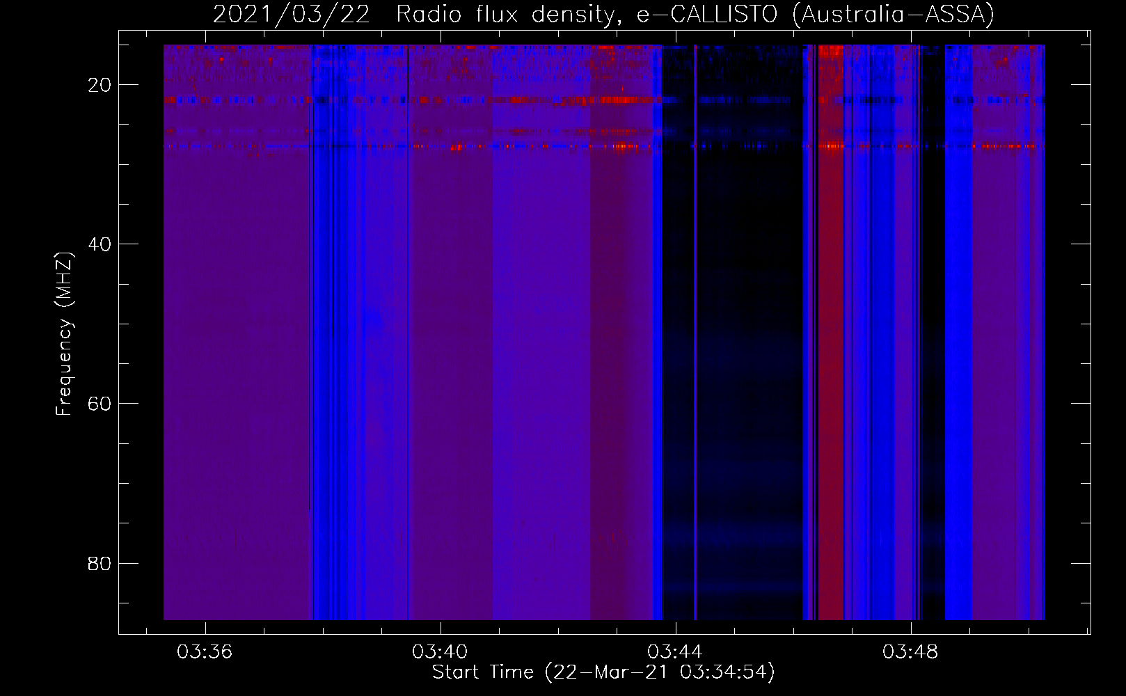1126x696 pixels.
Task: Click the "80" frequency tick label
Action: pyautogui.click(x=100, y=563)
